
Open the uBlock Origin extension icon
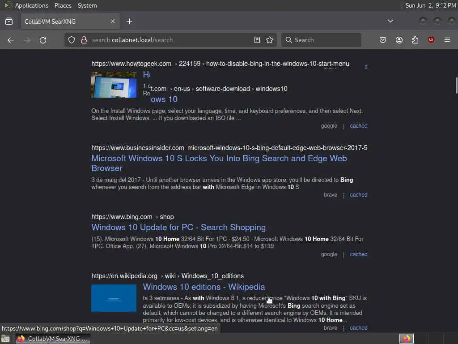click(x=431, y=40)
